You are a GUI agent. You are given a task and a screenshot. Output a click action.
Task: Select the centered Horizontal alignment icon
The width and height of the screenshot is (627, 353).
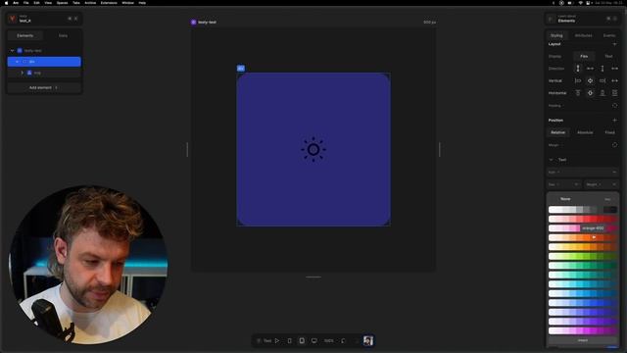590,93
